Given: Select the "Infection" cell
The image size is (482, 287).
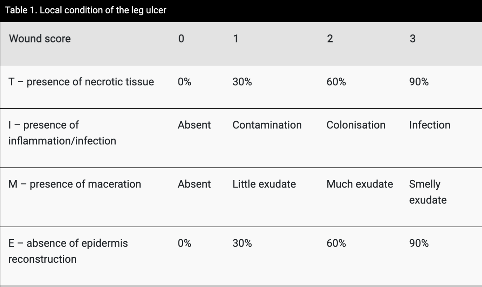Looking at the screenshot, I should coord(430,125).
